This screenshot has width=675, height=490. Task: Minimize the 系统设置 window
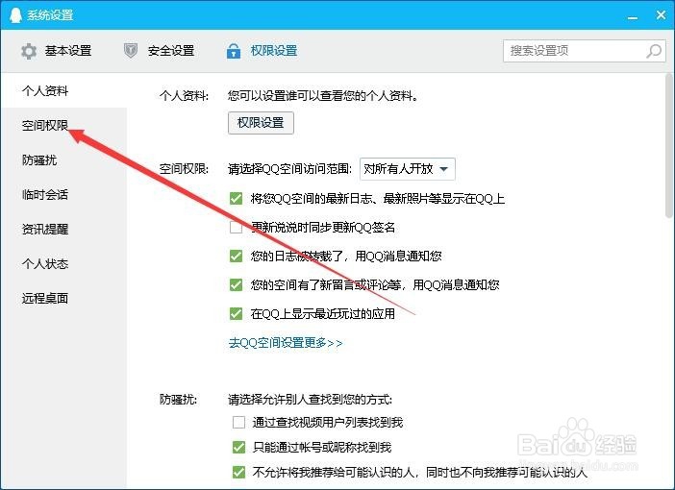(x=633, y=16)
